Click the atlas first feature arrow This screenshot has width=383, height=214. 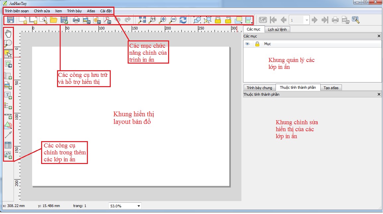(273, 20)
